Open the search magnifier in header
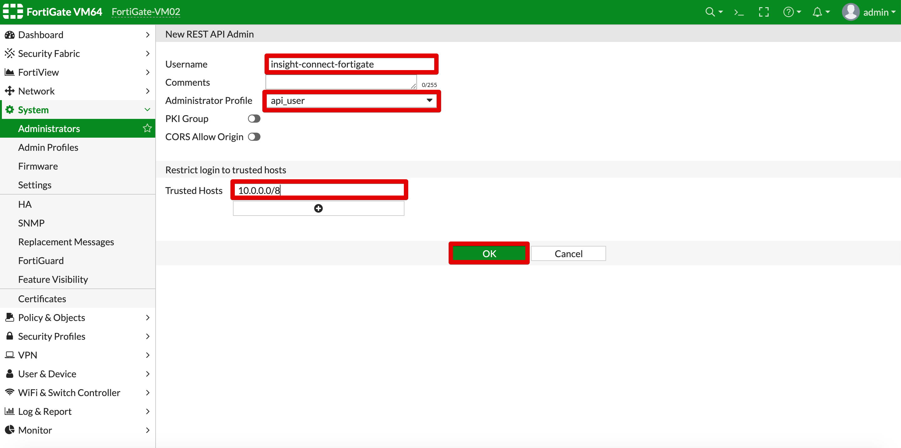Image resolution: width=901 pixels, height=448 pixels. click(x=710, y=12)
